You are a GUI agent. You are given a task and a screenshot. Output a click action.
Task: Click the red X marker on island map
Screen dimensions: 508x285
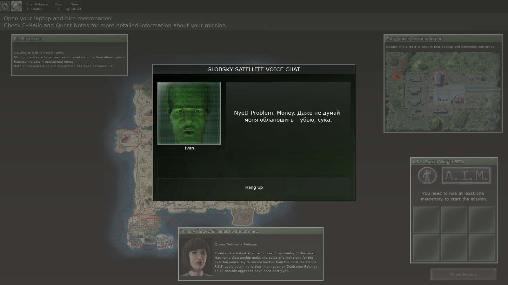coord(127,138)
